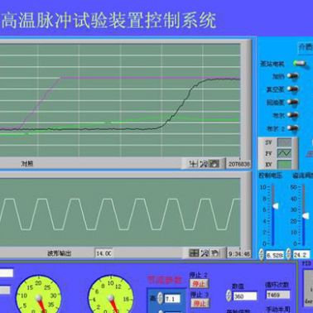This screenshot has height=313, width=313.
Task: Toggle the third switch (真空泵)
Action: (293, 89)
